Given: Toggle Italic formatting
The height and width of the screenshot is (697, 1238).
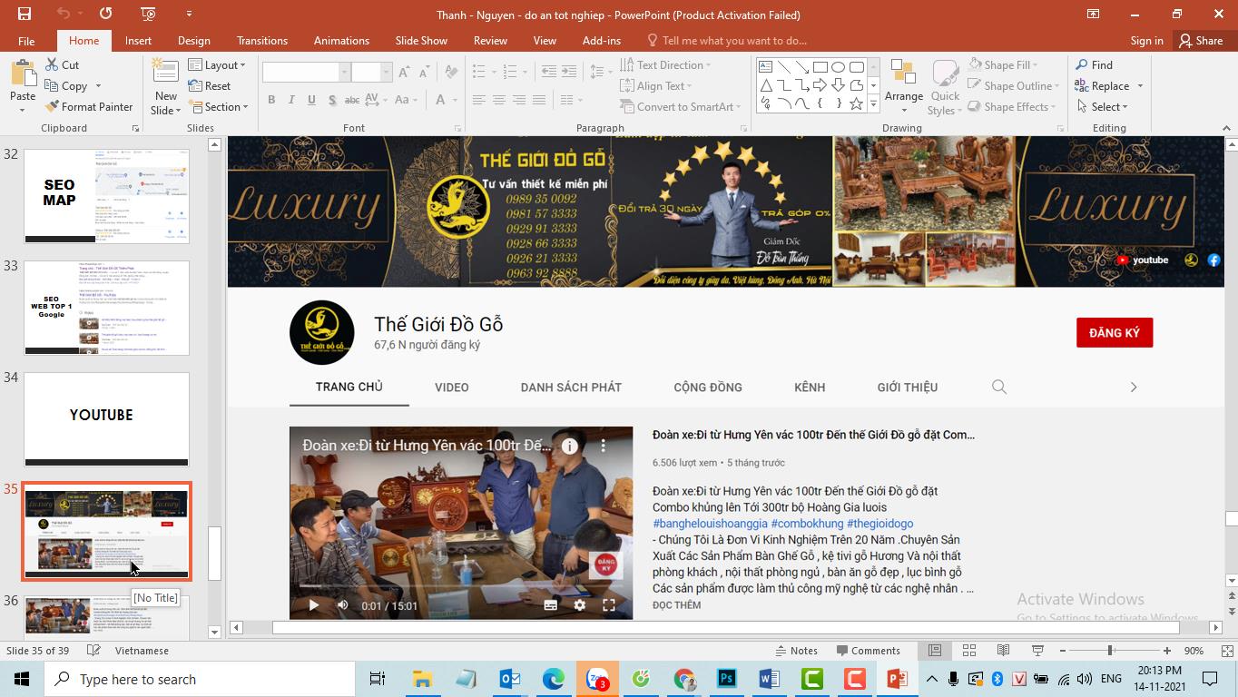Looking at the screenshot, I should [291, 100].
